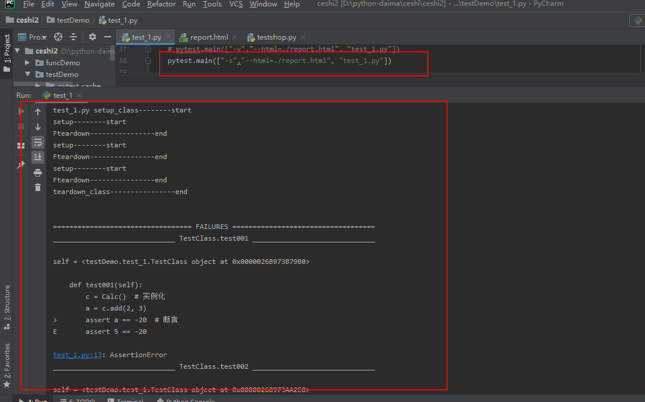Open the Help menu
Screen dimensions: 645x402
[x=292, y=3]
